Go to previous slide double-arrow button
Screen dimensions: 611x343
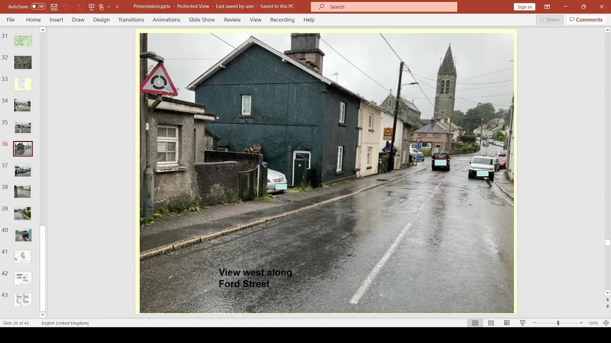[x=608, y=300]
